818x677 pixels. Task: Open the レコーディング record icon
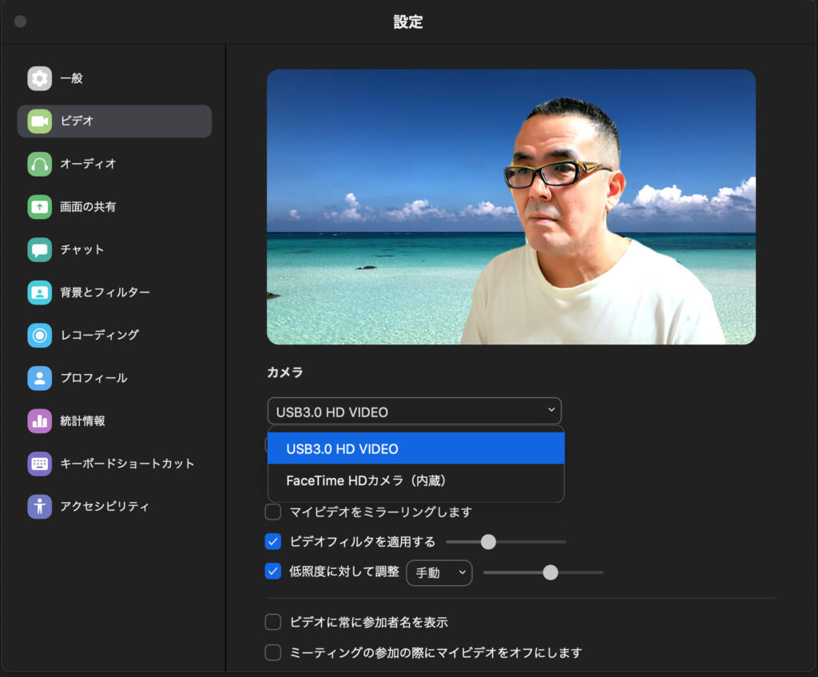coord(40,335)
